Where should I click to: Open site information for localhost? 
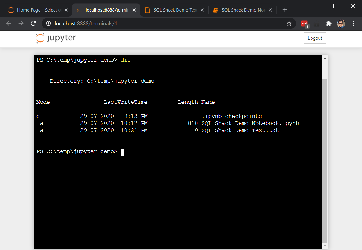(x=48, y=23)
